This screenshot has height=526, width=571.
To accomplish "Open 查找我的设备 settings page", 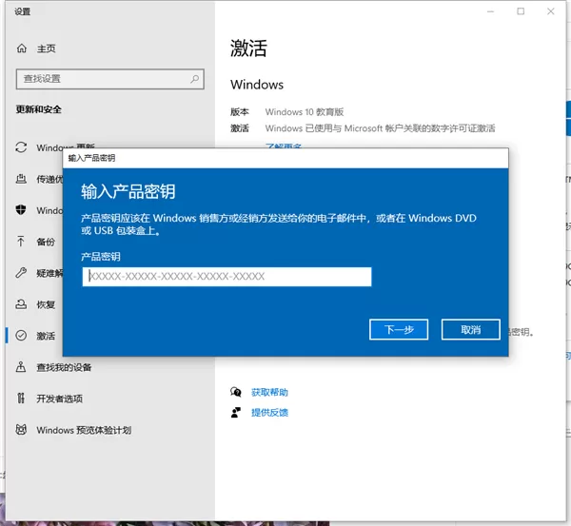I will click(64, 367).
